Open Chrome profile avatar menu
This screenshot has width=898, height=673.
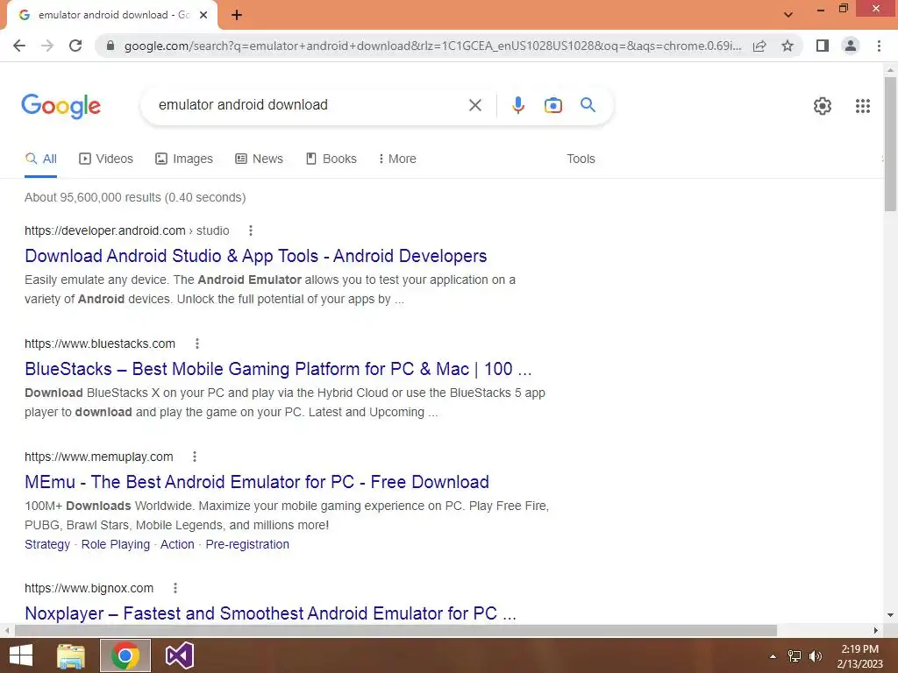click(x=851, y=46)
